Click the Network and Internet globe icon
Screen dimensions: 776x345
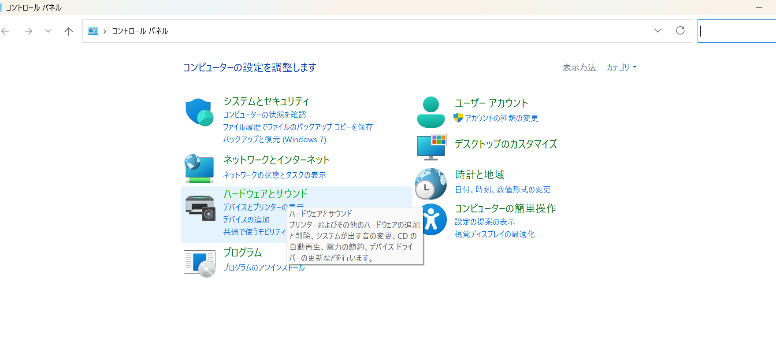[200, 168]
